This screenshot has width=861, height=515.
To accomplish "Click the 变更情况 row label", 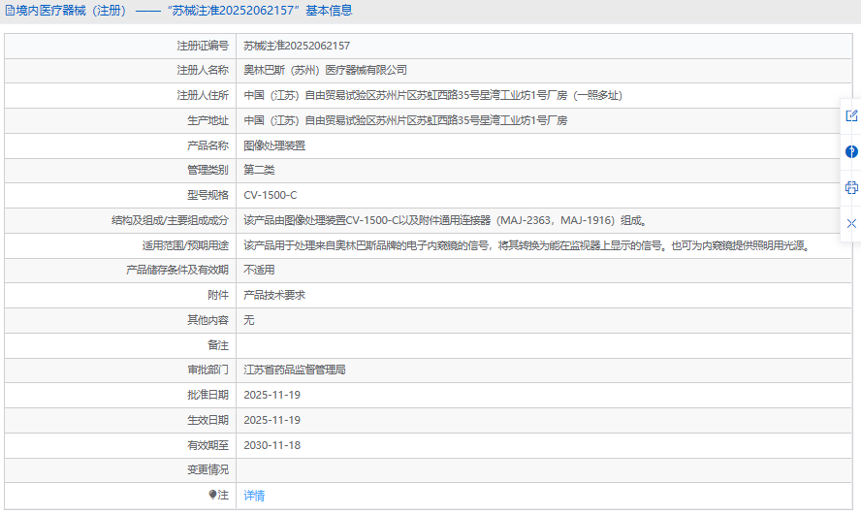I will tap(207, 470).
